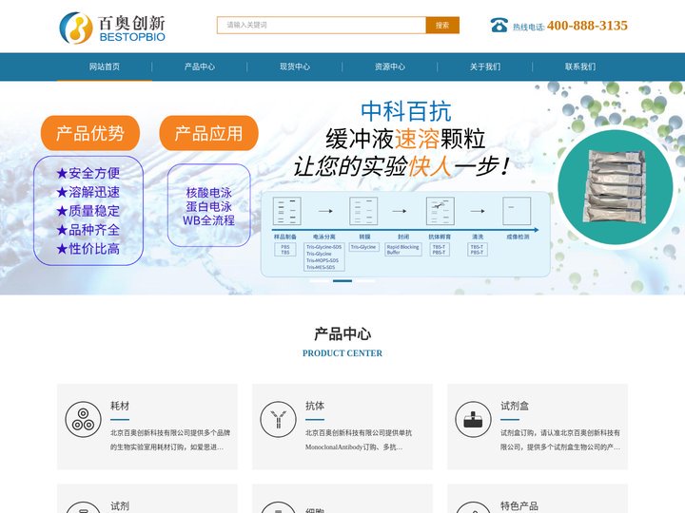Open 关于我们 navigation menu item
685x513 pixels.
(485, 66)
